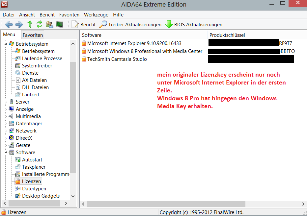Click the AIDA64 app icon in the title bar

(4, 4)
